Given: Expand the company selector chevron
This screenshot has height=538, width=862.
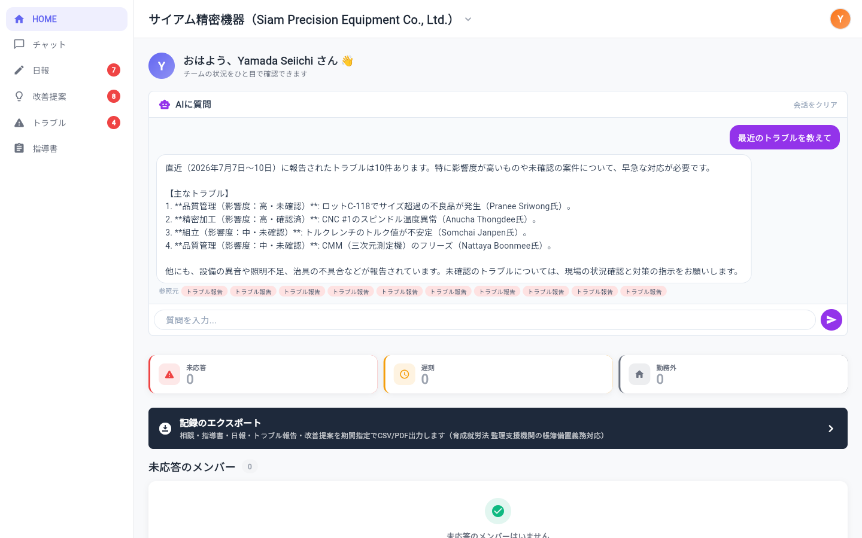Looking at the screenshot, I should point(468,20).
